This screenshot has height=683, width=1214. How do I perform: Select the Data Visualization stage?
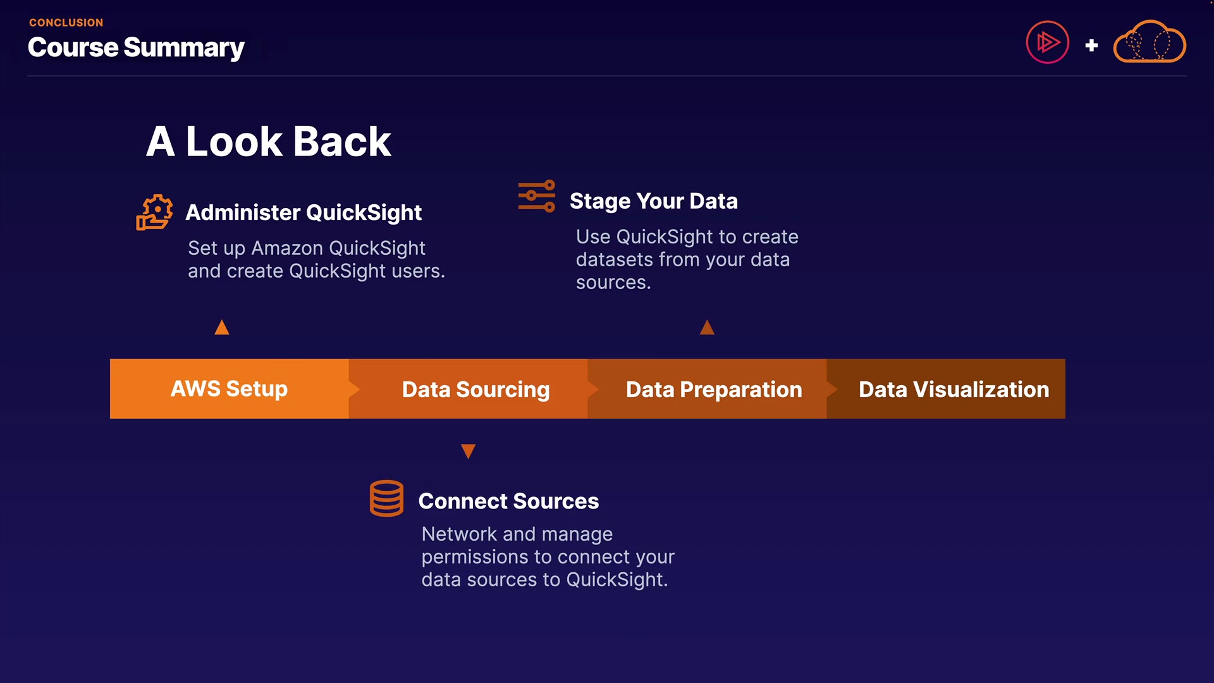953,390
